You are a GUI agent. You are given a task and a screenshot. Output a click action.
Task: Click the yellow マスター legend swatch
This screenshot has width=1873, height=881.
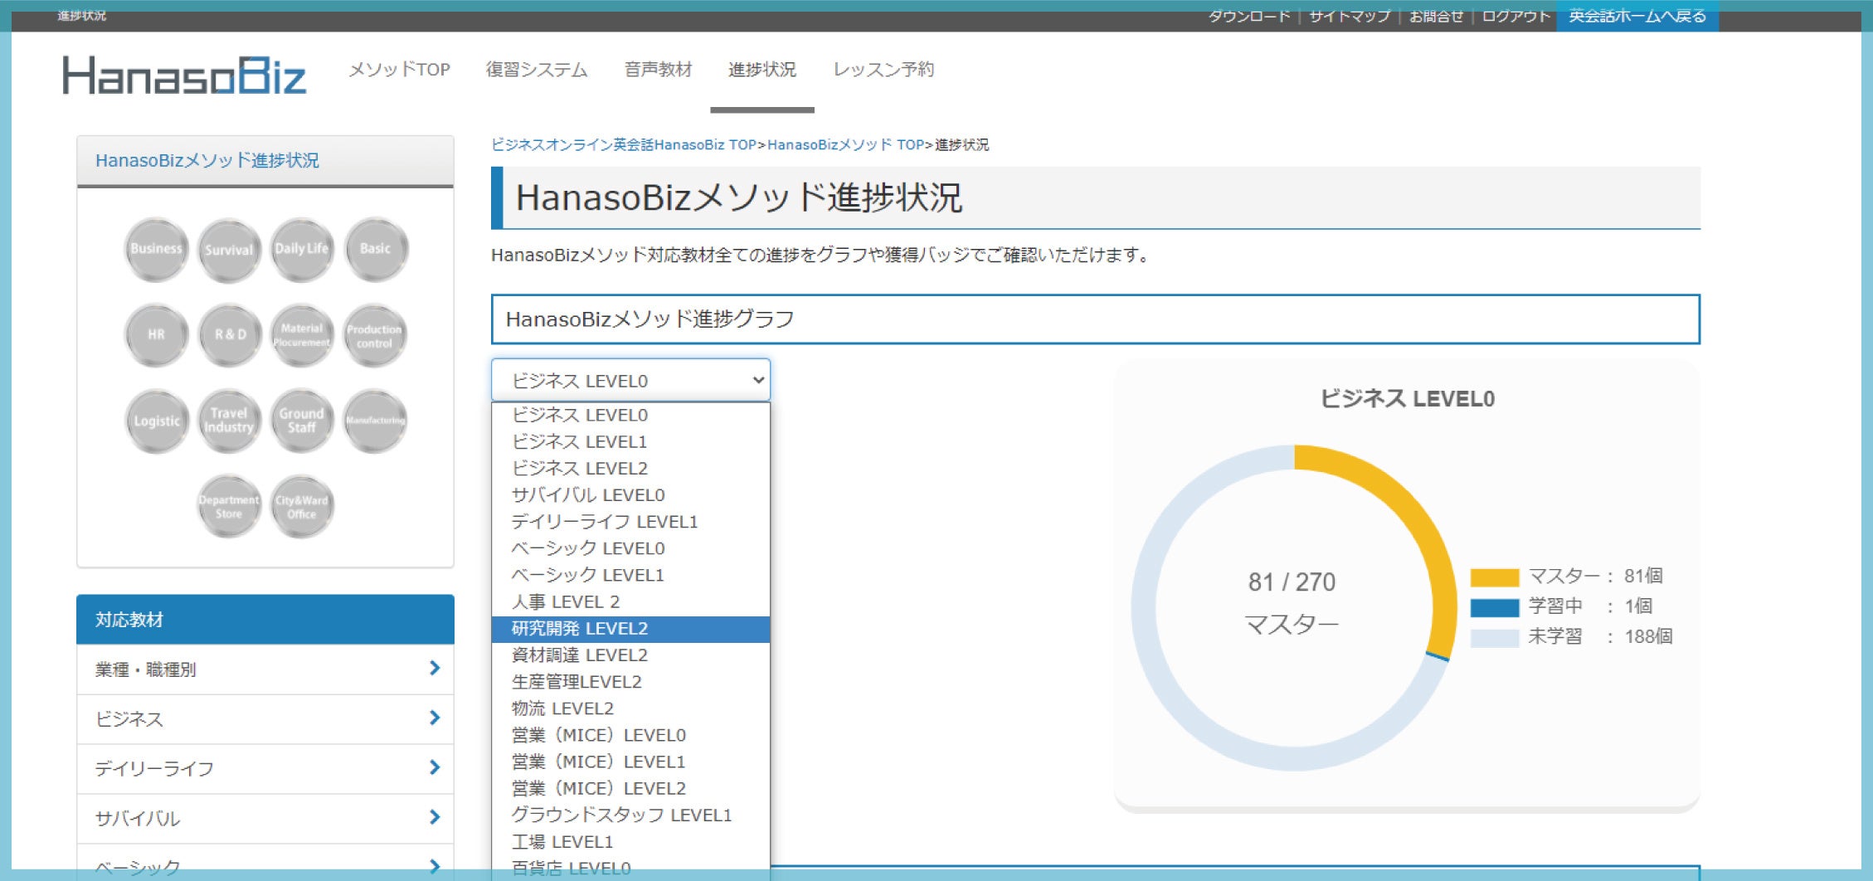tap(1495, 577)
